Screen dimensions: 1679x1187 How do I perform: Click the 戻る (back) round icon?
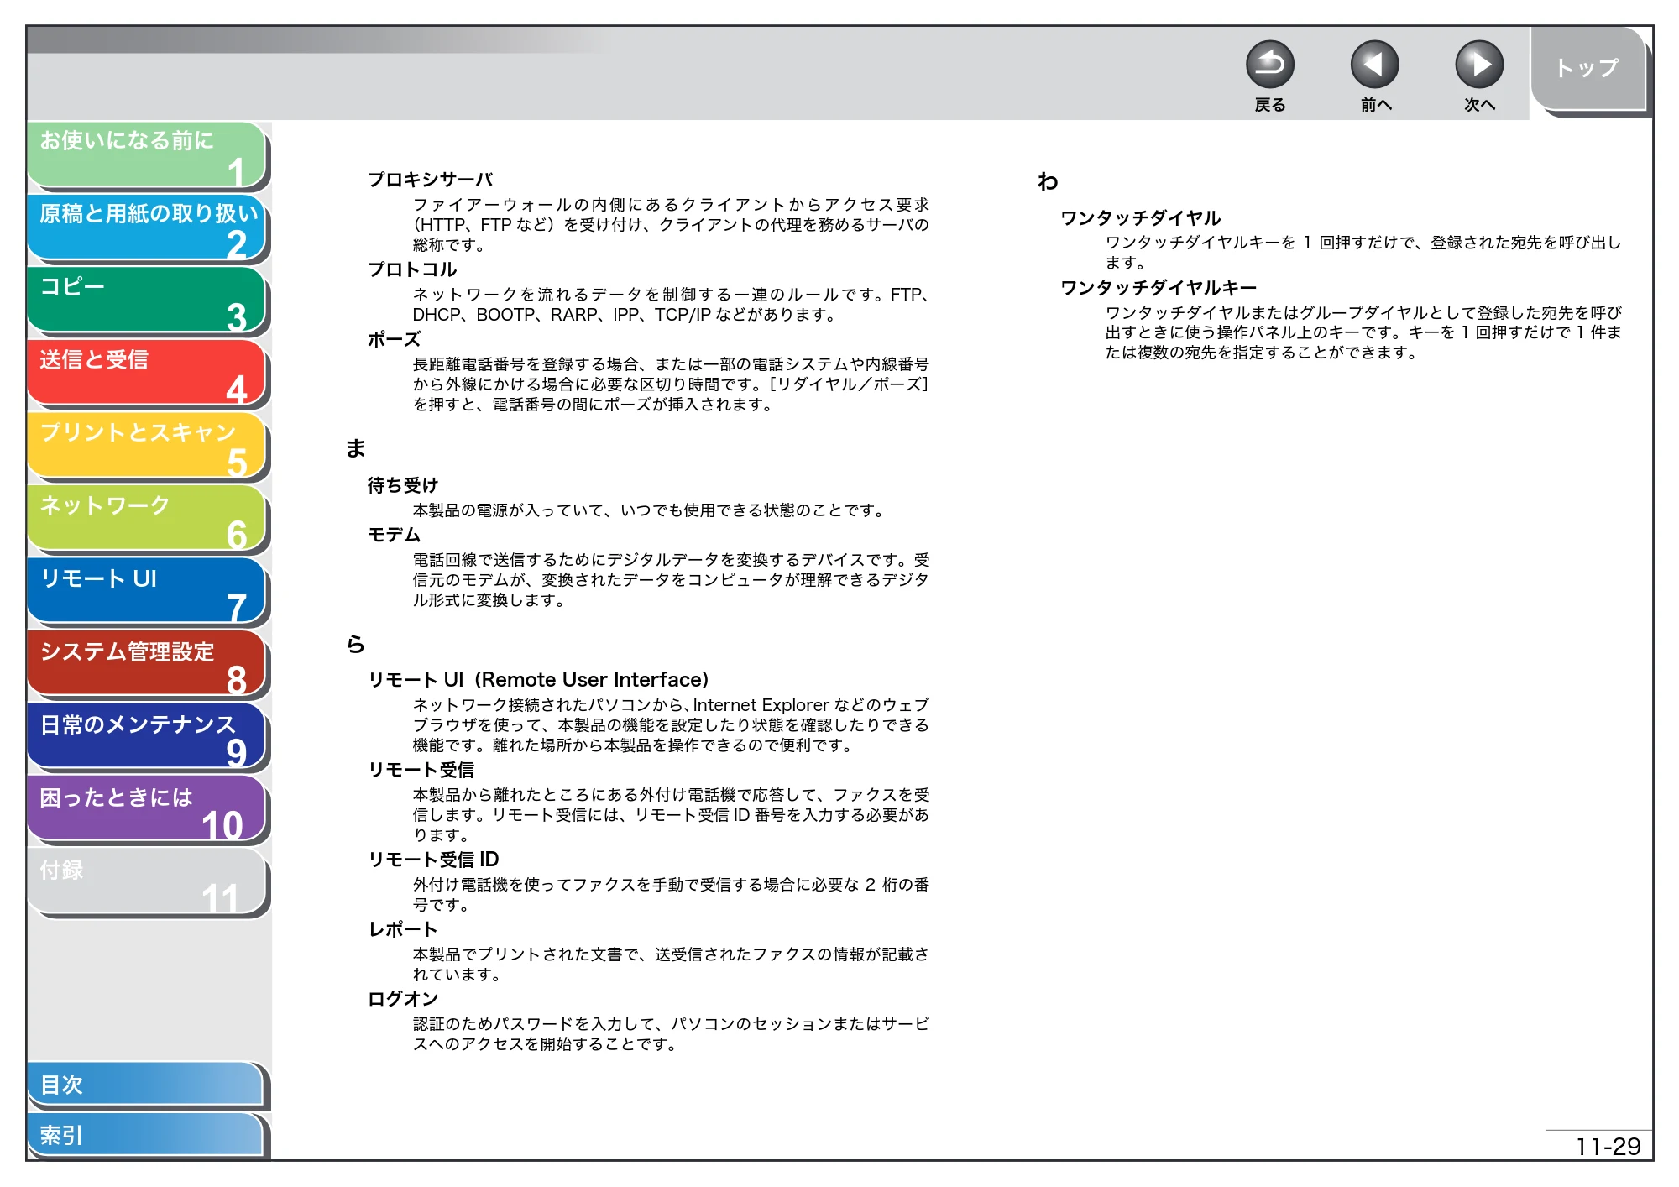(1269, 65)
